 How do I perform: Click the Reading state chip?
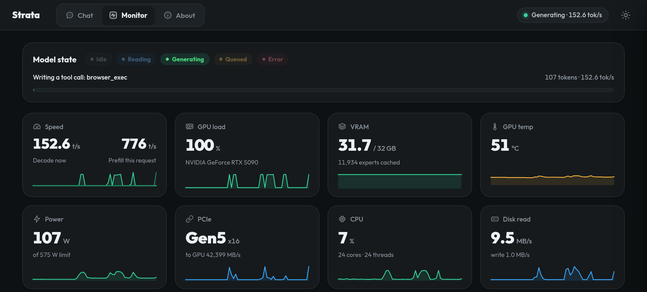(136, 59)
